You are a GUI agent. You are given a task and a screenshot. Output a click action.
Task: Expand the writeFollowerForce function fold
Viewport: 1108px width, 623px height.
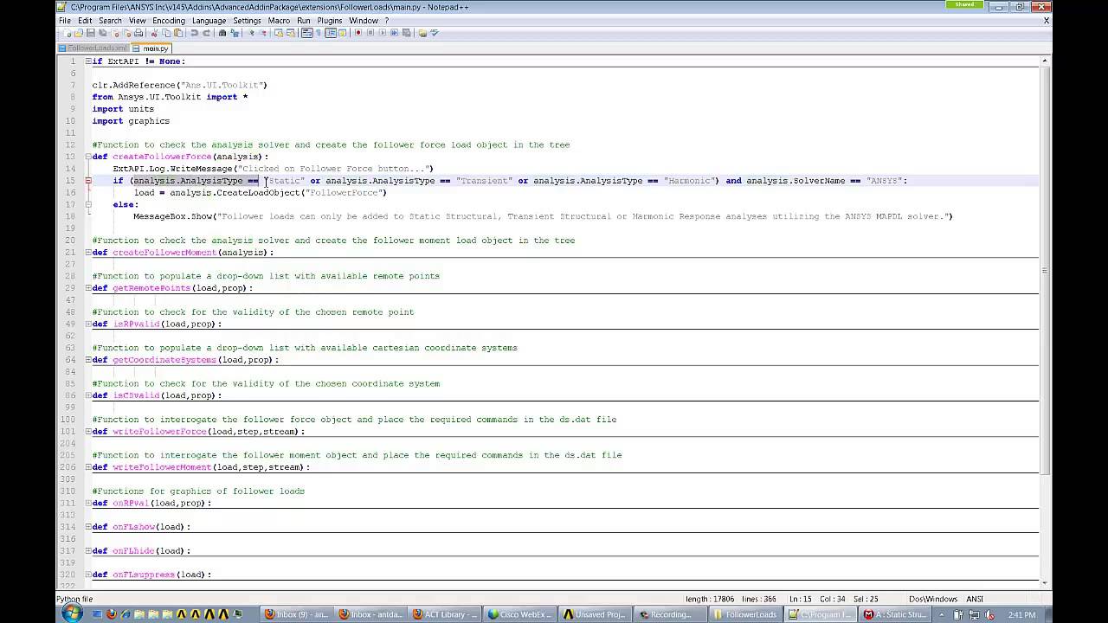[x=87, y=431]
